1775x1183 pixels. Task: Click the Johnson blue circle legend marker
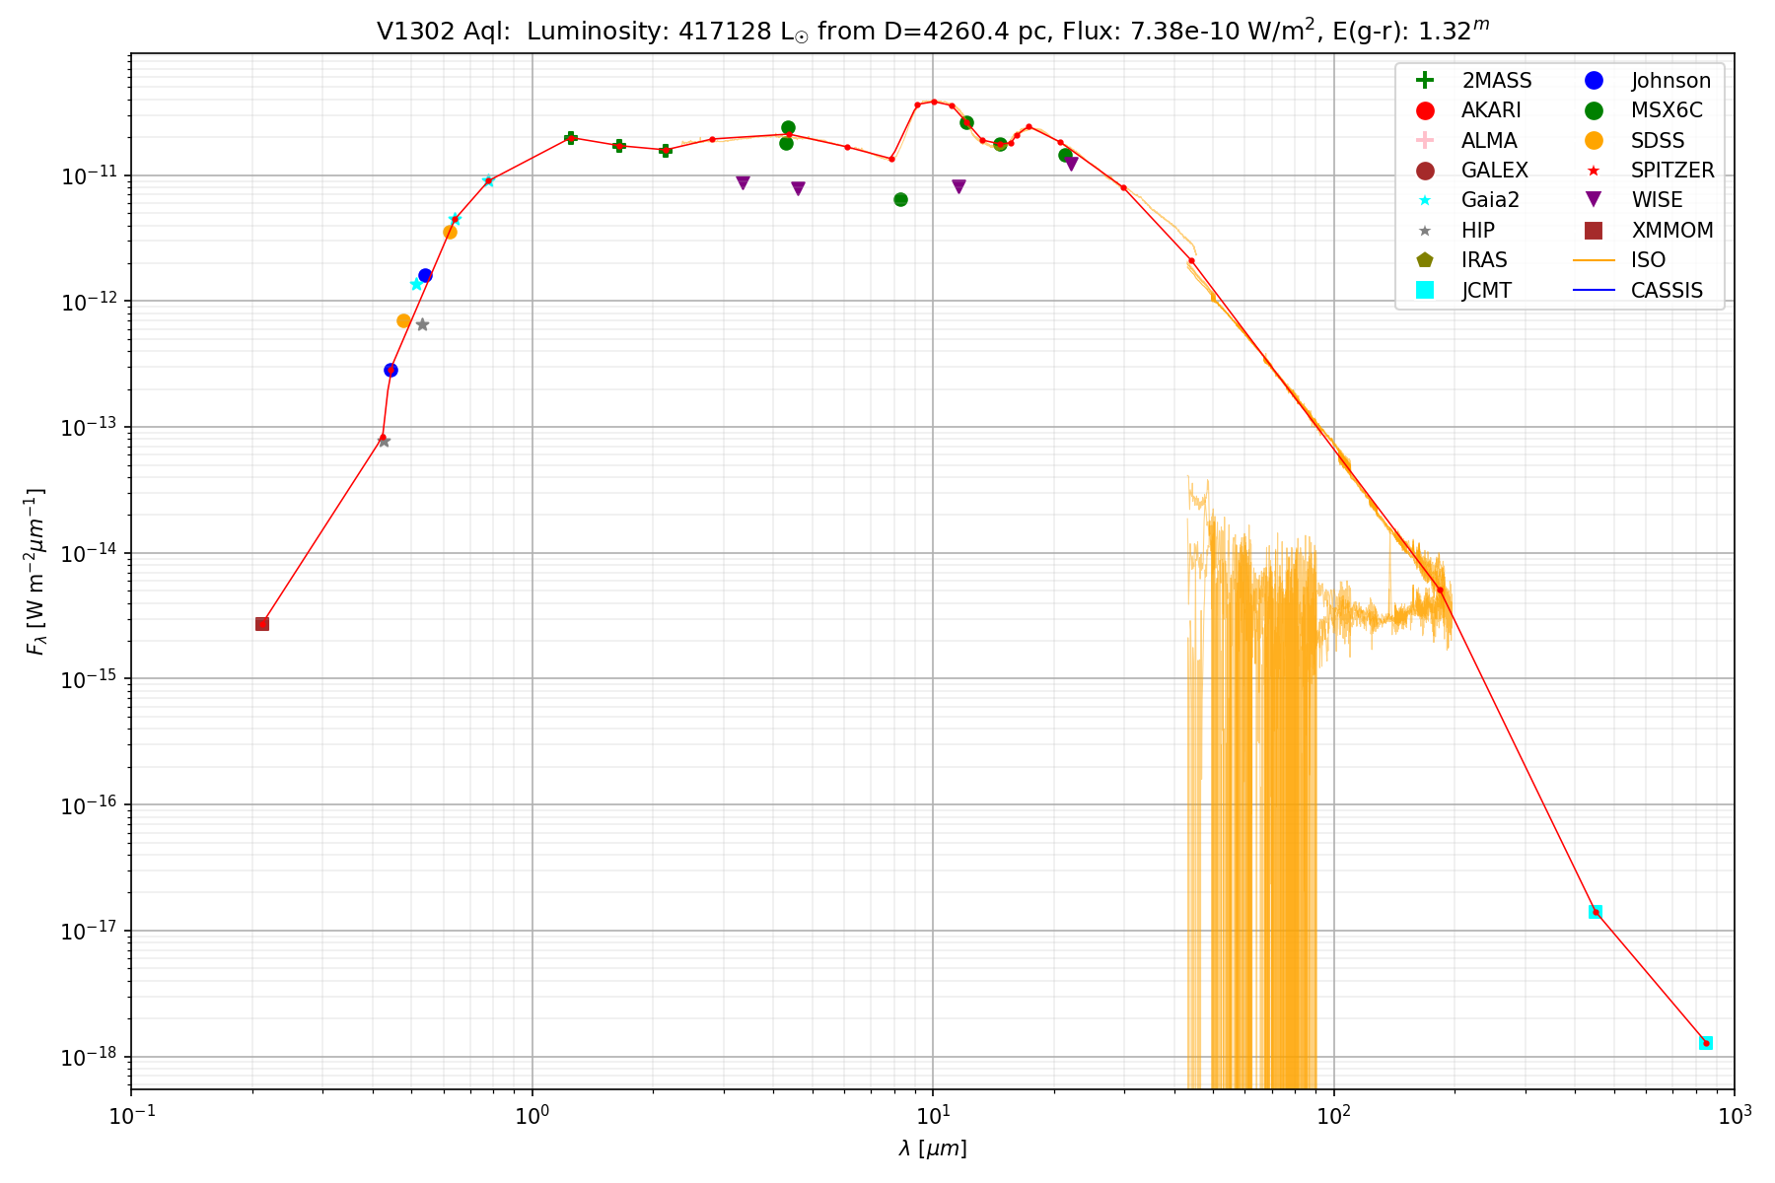(x=1594, y=81)
